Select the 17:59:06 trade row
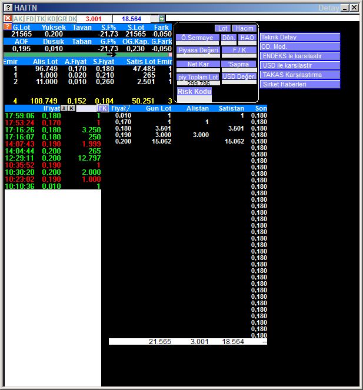This screenshot has height=390, width=363. click(53, 116)
